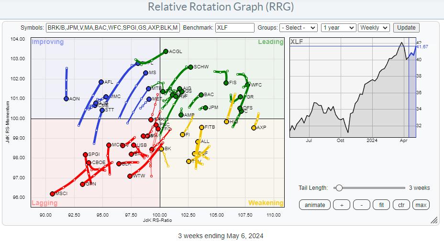Select the MSCI marker in Lagging quadrant
This screenshot has width=444, height=241.
click(52, 194)
